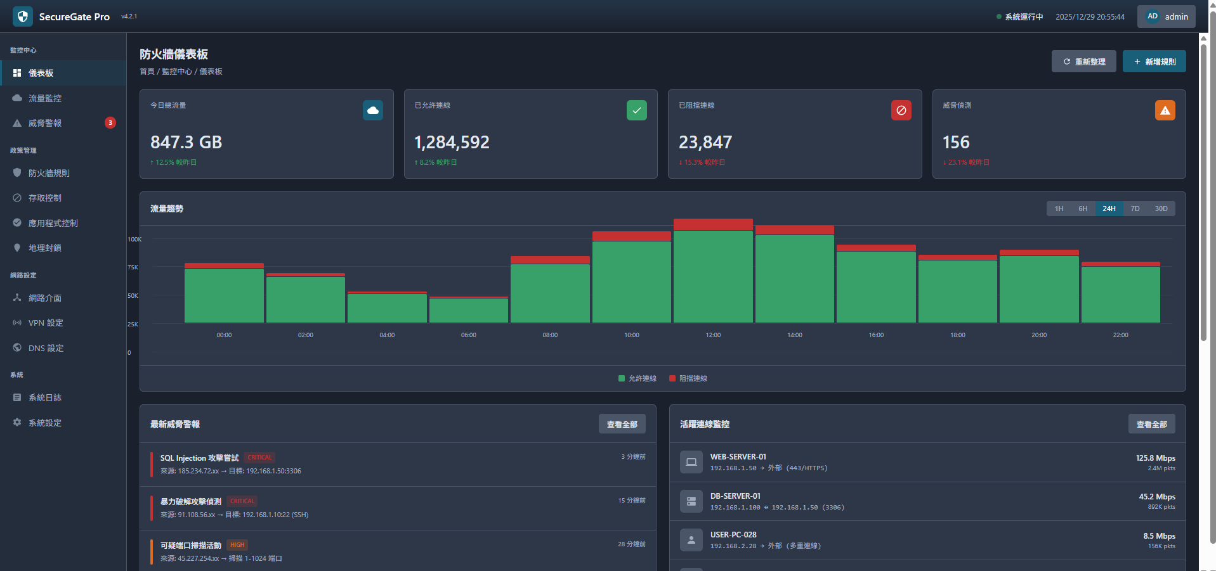
Task: Click the USER-PC-028 user icon
Action: (x=691, y=540)
